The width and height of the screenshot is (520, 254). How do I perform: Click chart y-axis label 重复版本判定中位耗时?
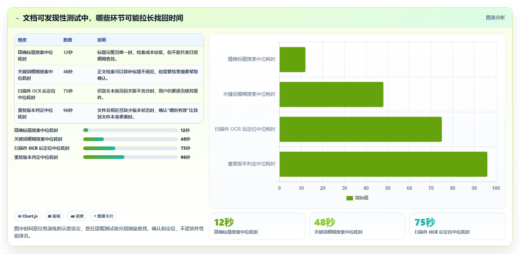coord(252,164)
